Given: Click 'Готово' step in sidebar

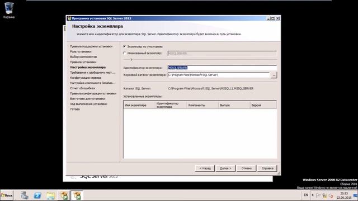Looking at the screenshot, I should (75, 109).
